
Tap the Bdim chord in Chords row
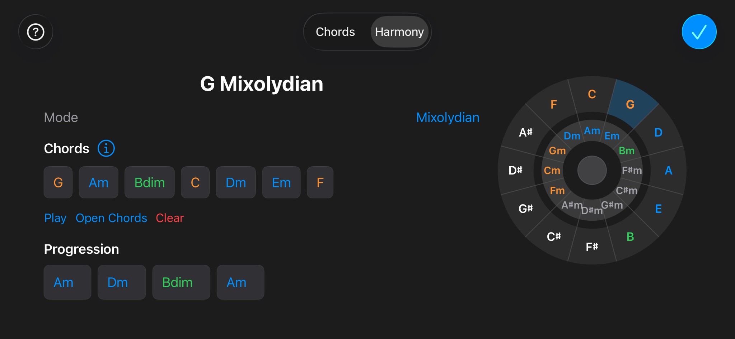pos(149,182)
